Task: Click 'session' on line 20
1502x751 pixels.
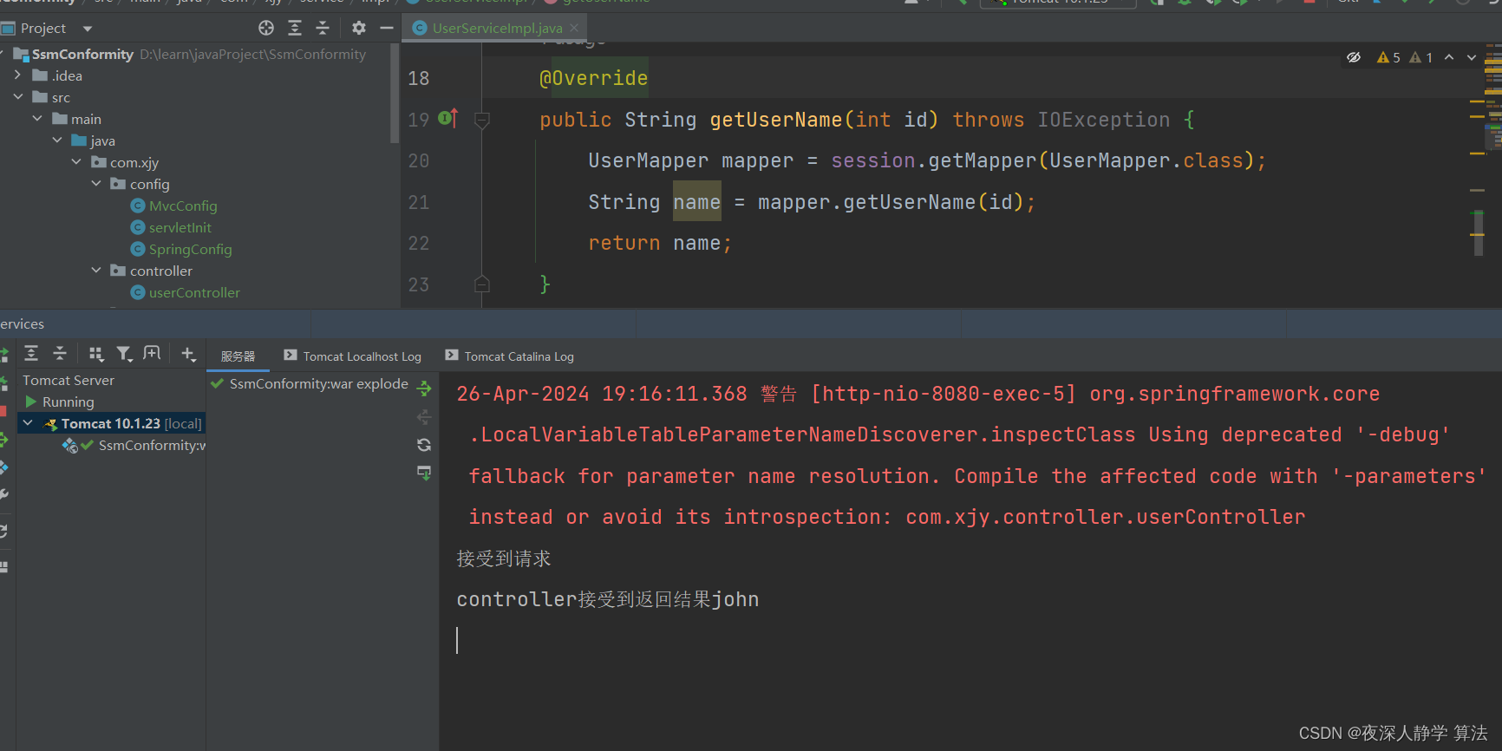Action: click(x=872, y=160)
